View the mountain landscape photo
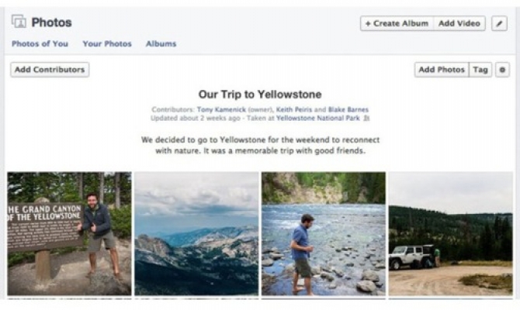Screen dimensions: 520x310 point(196,233)
